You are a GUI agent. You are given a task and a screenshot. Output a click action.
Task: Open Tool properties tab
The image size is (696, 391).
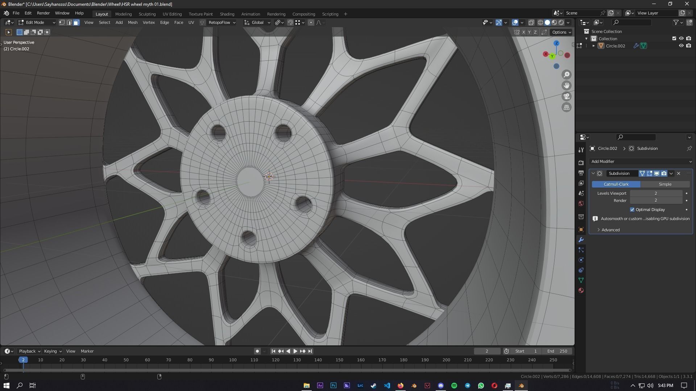tap(581, 150)
